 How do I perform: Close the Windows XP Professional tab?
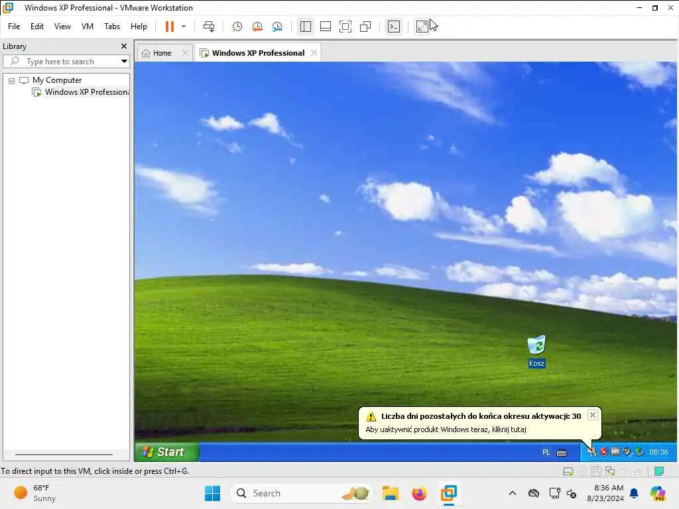[x=314, y=53]
